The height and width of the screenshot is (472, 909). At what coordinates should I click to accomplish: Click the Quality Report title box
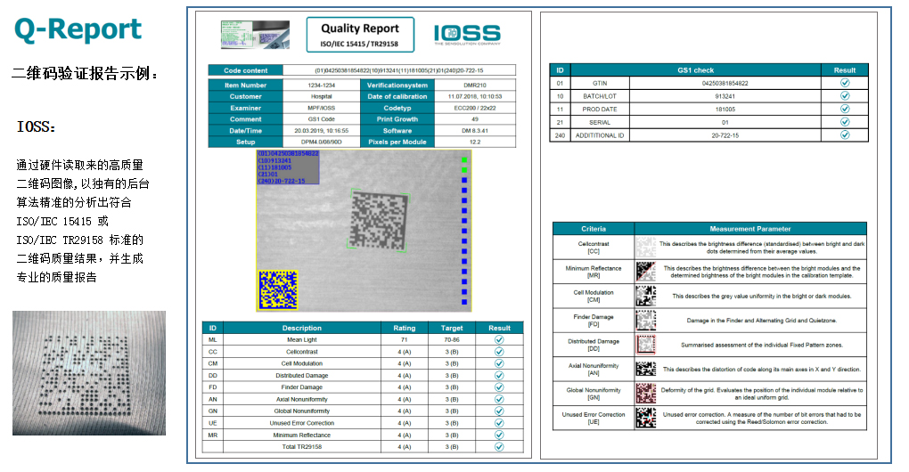click(x=360, y=36)
